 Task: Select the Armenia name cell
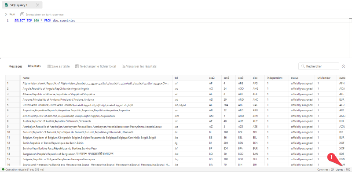[96, 116]
